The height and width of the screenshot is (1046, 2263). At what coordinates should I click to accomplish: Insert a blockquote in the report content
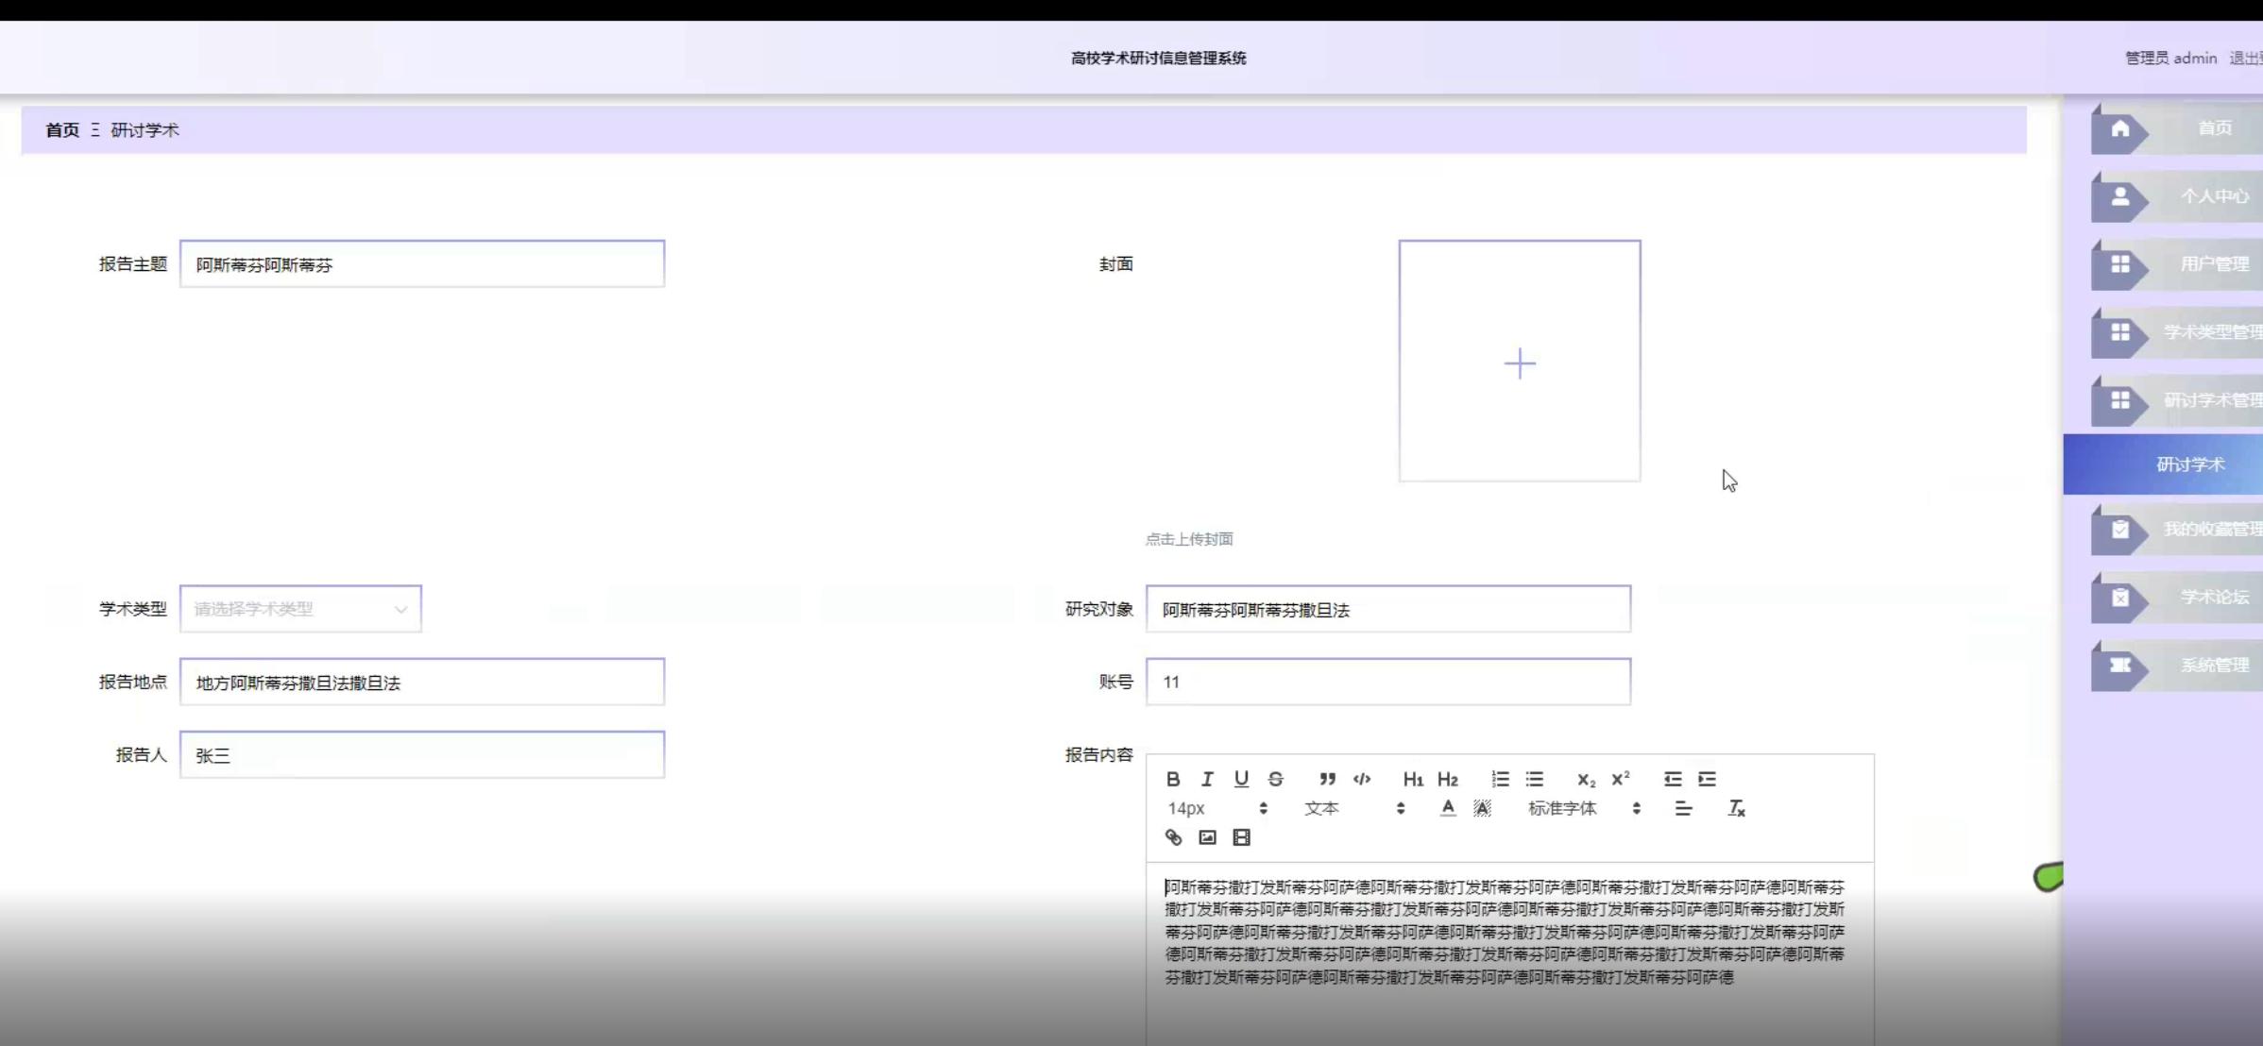click(1327, 779)
